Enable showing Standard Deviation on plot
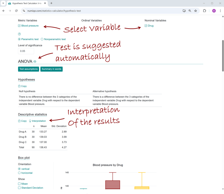Screen dimensions: 224x194 [19, 188]
